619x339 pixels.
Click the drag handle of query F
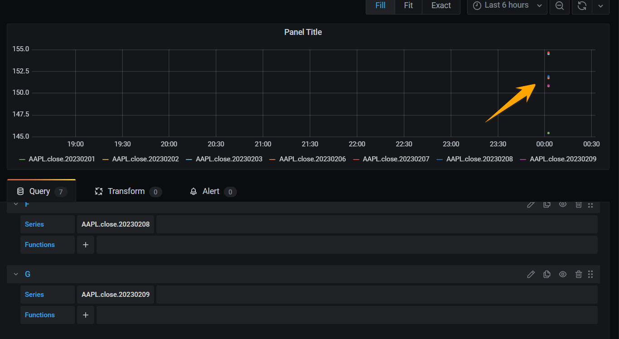click(590, 205)
